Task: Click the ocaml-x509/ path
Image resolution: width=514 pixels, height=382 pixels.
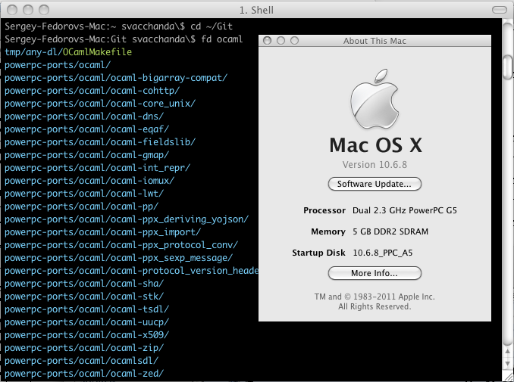Action: [x=87, y=335]
